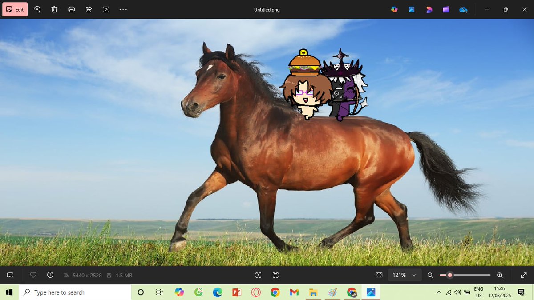Click the OneDrive cloud icon in title bar
This screenshot has width=534, height=300.
[x=463, y=9]
